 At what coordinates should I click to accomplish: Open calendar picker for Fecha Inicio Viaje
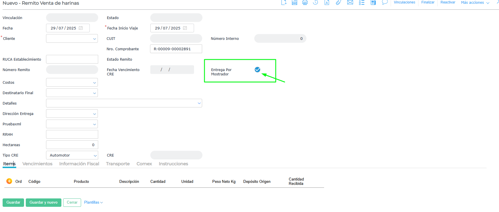coord(185,28)
